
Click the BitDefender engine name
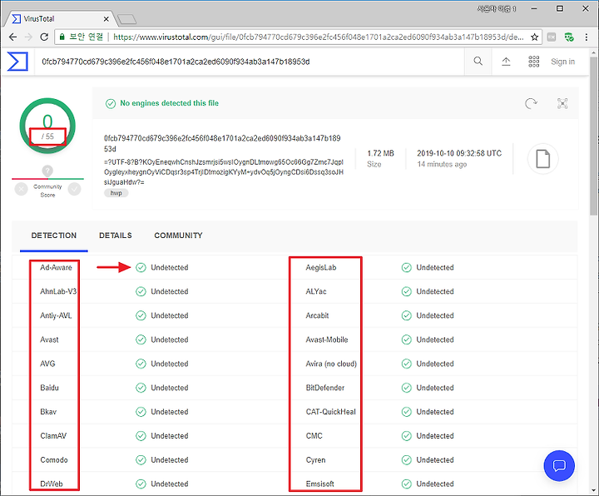pos(325,388)
